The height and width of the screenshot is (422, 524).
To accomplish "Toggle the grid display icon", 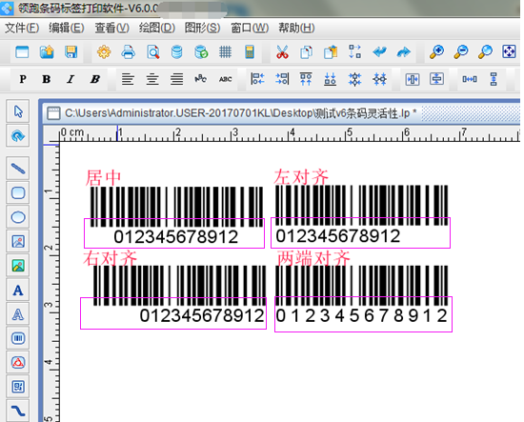I will pos(225,52).
